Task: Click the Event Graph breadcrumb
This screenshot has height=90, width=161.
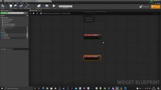Action: [x=66, y=13]
